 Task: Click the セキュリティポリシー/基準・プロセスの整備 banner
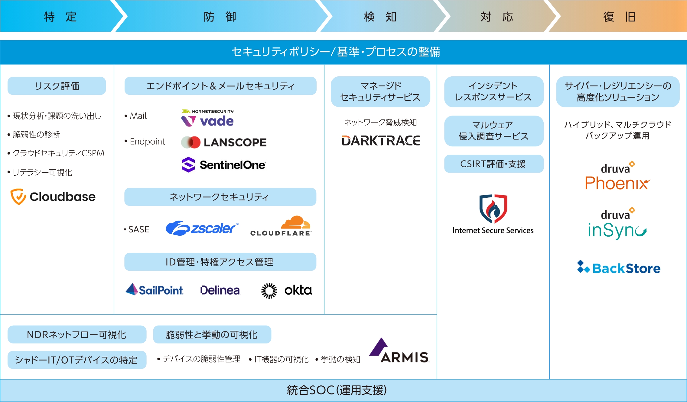(x=344, y=52)
